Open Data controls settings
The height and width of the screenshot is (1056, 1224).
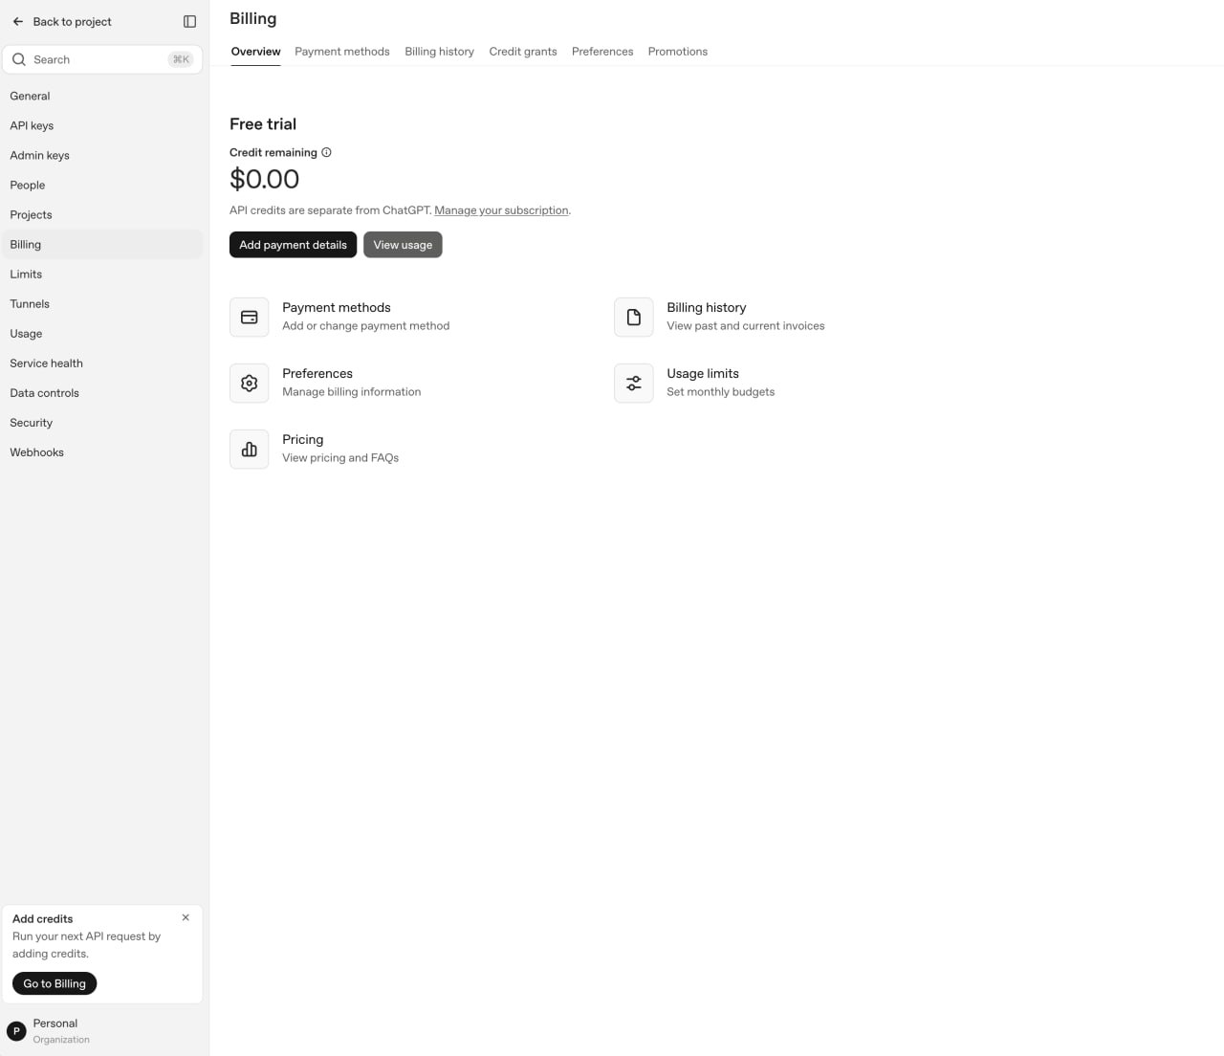pos(102,392)
